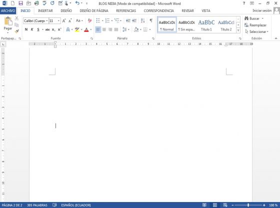
Task: Open Fuente dialog launcher
Action: coord(91,38)
